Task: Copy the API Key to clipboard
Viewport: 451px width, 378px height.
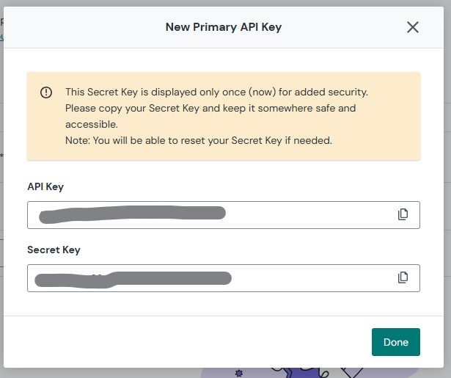Action: pos(403,214)
